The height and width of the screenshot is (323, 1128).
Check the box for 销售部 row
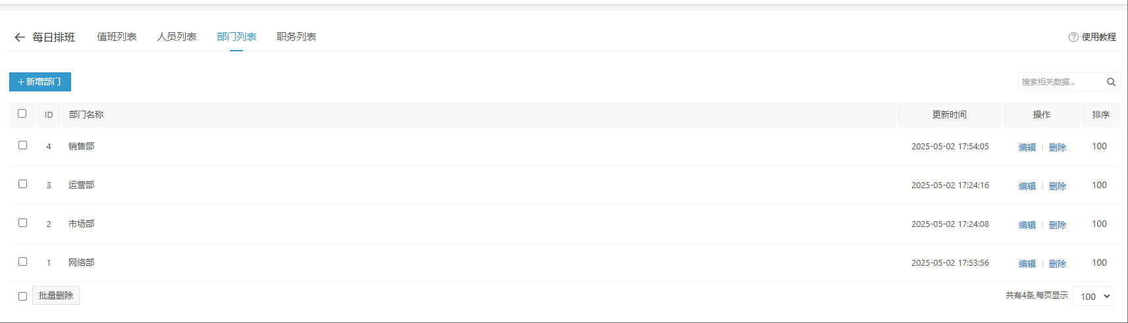(x=22, y=145)
